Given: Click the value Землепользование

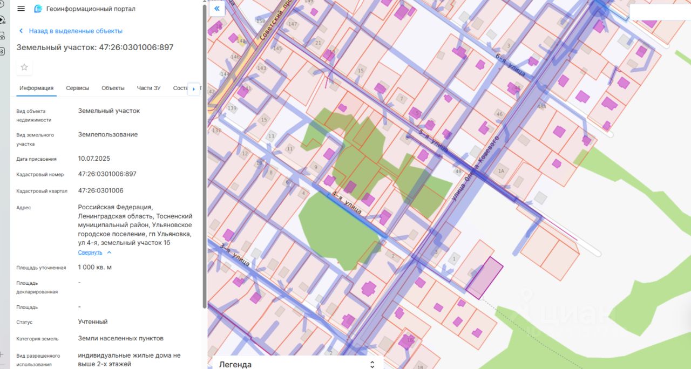Looking at the screenshot, I should [x=108, y=134].
